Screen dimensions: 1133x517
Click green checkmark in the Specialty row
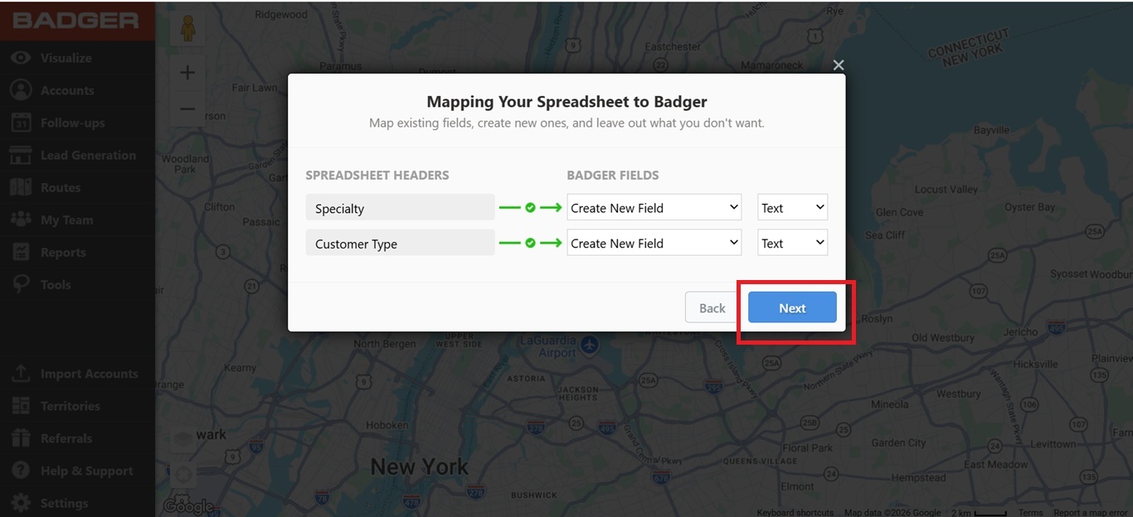(530, 207)
